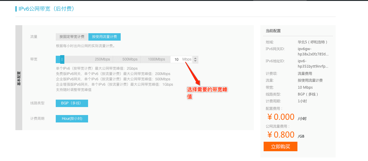
Task: Set slider to 500Mbps mark
Action: pyautogui.click(x=130, y=59)
